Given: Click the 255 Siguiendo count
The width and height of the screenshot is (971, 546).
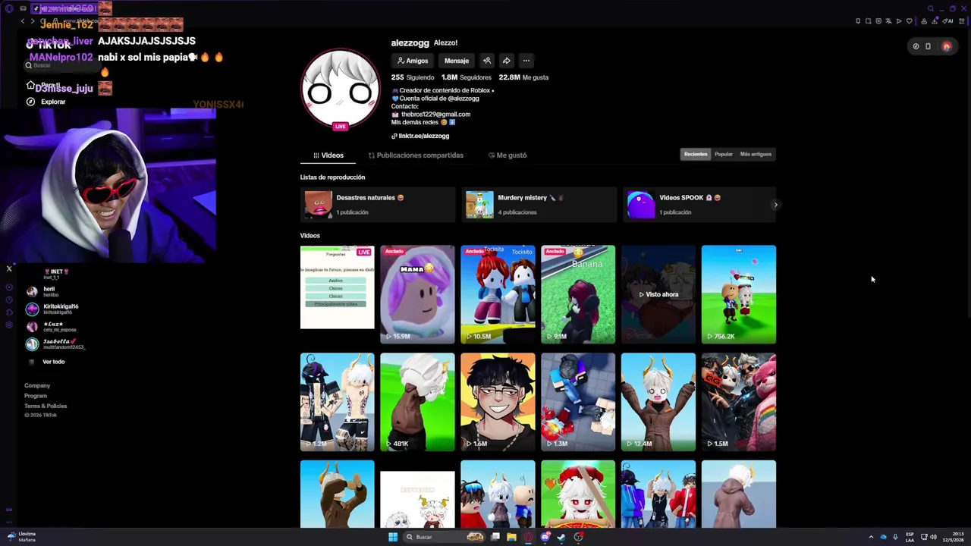Looking at the screenshot, I should tap(413, 77).
